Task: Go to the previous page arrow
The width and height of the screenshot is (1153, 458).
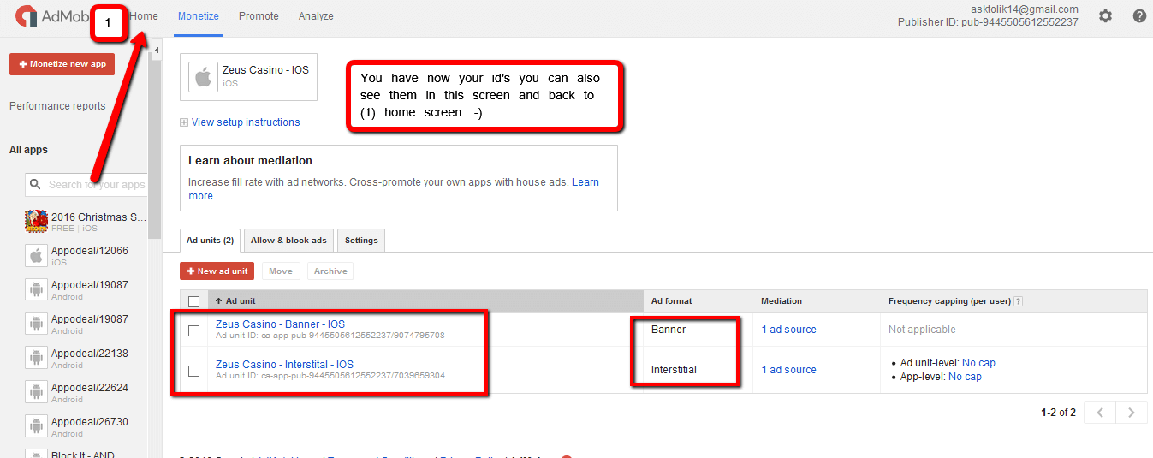Action: point(1100,413)
